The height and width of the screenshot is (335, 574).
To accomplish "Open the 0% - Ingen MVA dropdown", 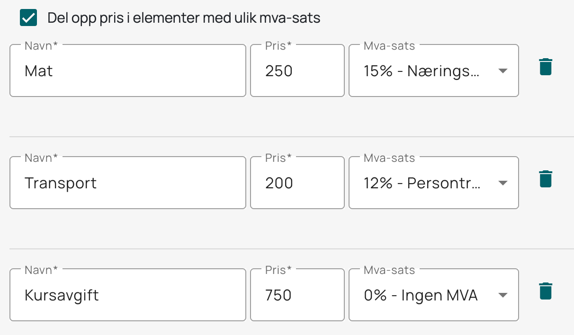I will pos(434,295).
